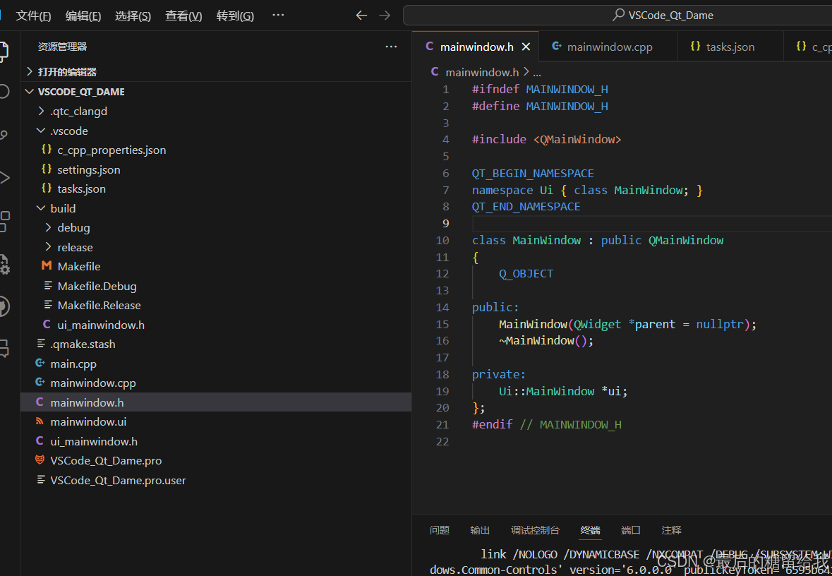Open the Extensions view icon
The width and height of the screenshot is (832, 576).
(4, 221)
